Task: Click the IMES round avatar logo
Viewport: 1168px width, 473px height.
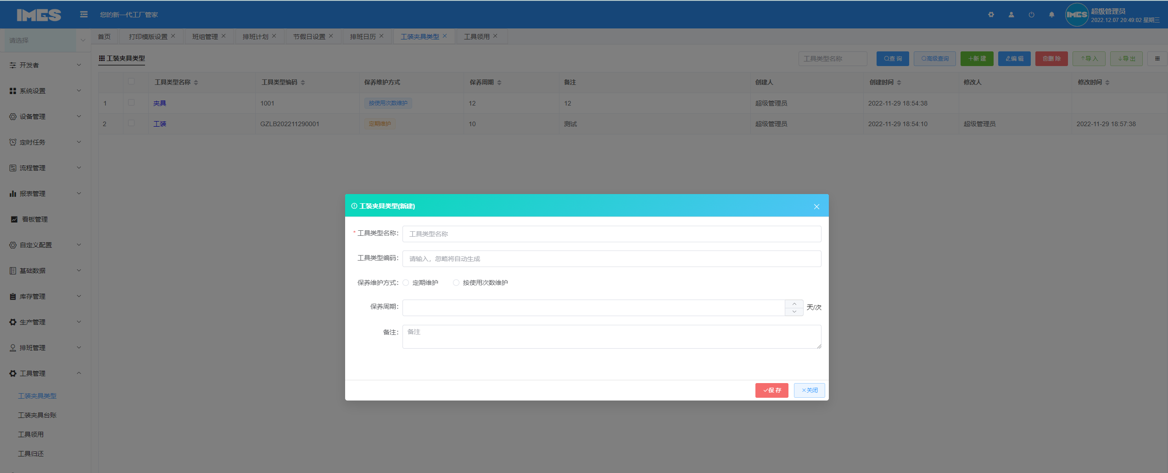Action: click(x=1077, y=15)
